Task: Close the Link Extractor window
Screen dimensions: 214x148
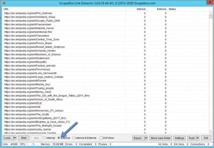Action: [x=210, y=2]
